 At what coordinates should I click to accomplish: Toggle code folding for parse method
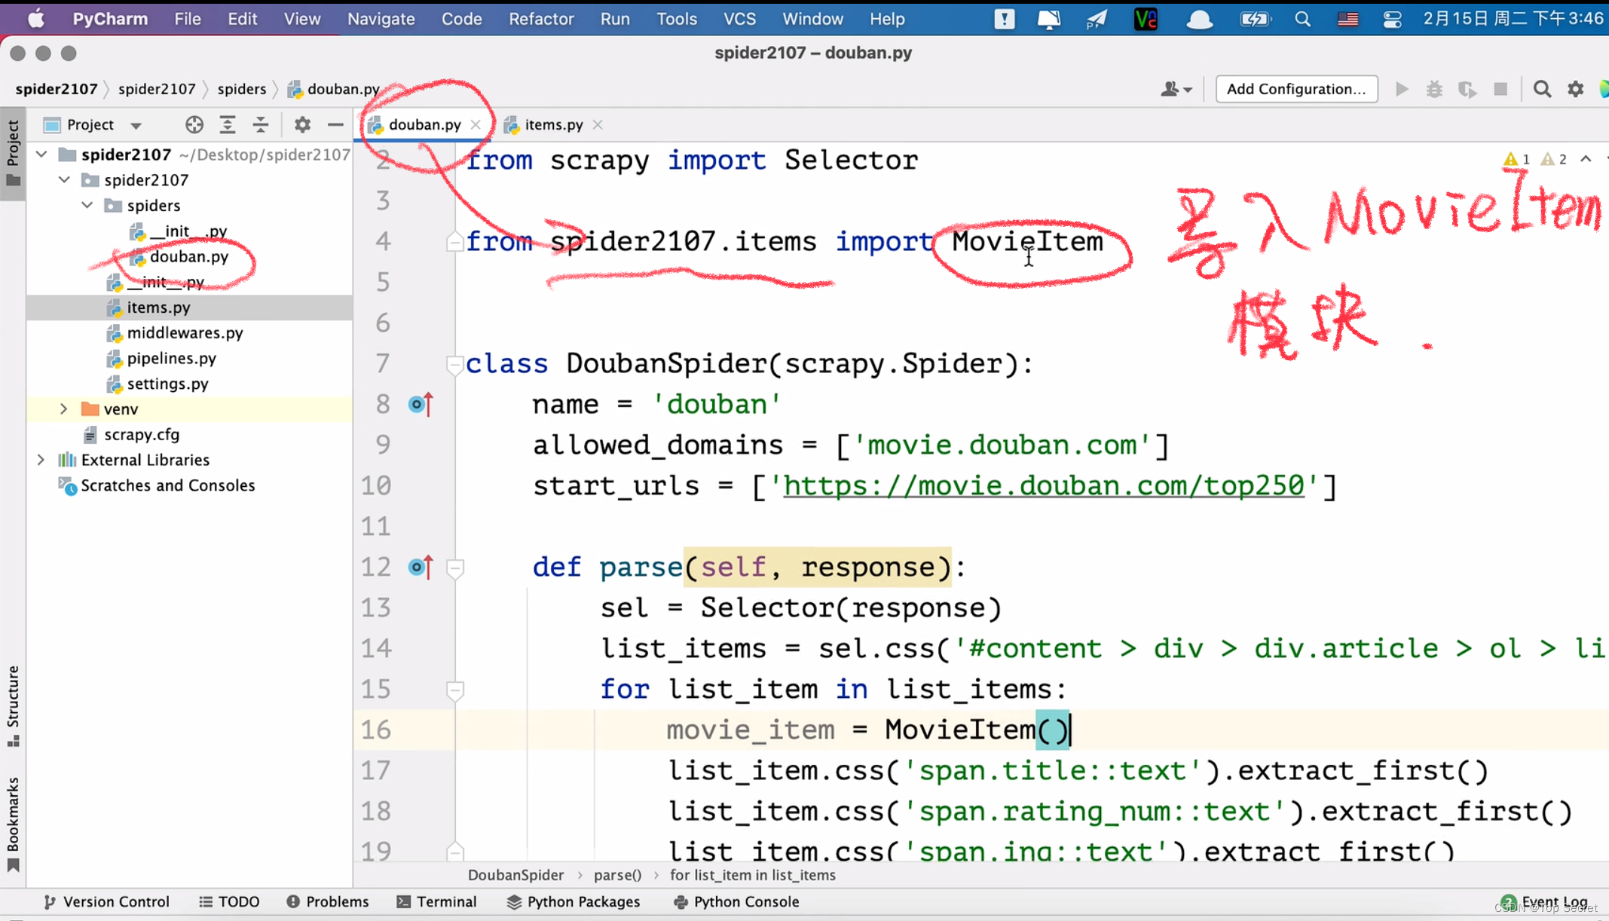click(x=454, y=568)
